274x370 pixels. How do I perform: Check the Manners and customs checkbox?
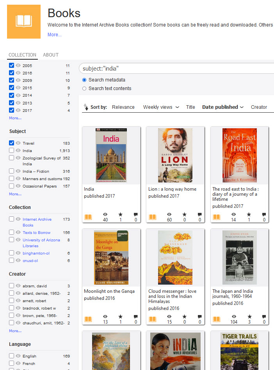[11, 179]
